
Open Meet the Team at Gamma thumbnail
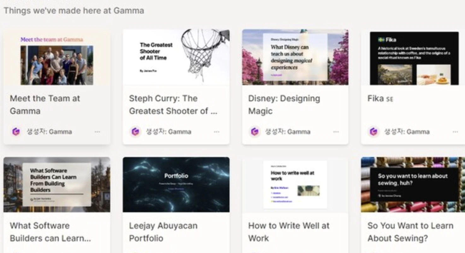click(57, 57)
